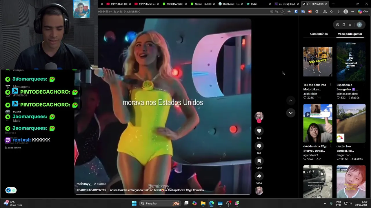Add the page to favorites with the star icon
371x208 pixels.
282,12
